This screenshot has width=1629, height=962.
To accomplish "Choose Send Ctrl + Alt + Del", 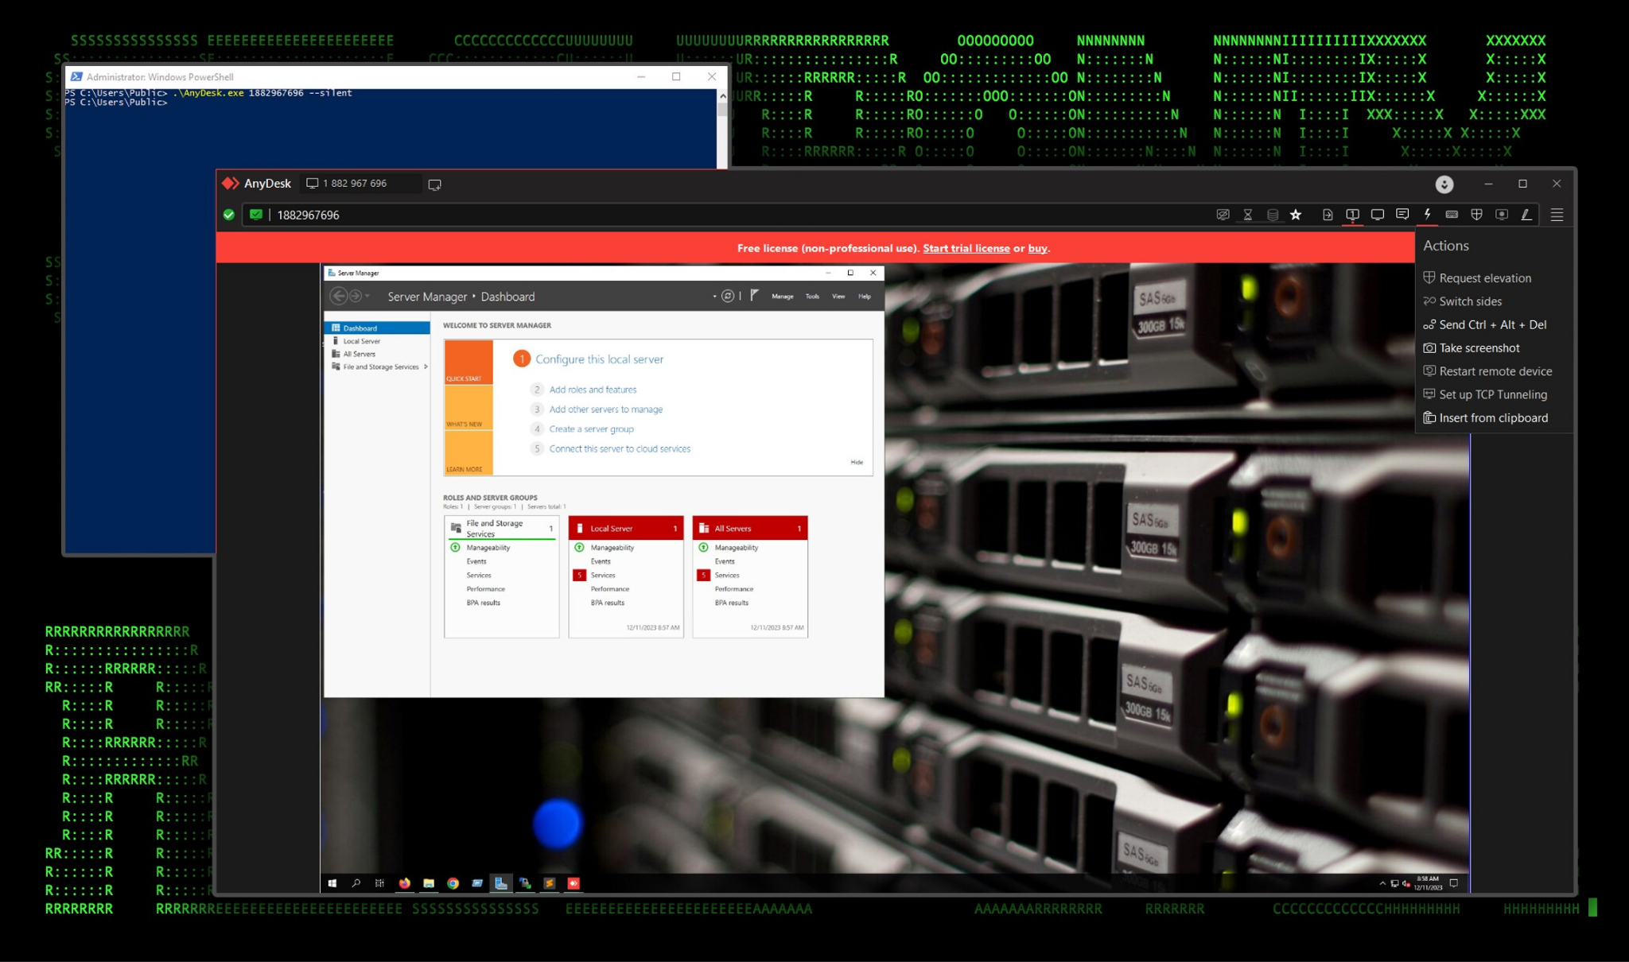I will [1492, 324].
